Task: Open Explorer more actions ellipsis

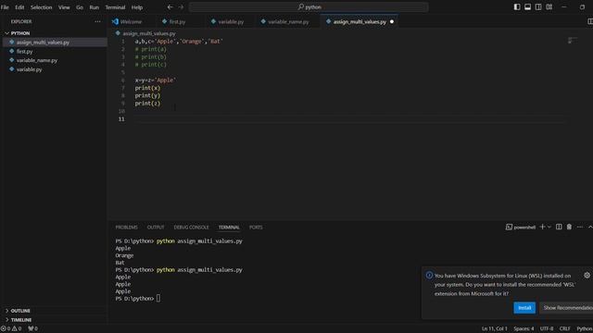Action: [97, 21]
